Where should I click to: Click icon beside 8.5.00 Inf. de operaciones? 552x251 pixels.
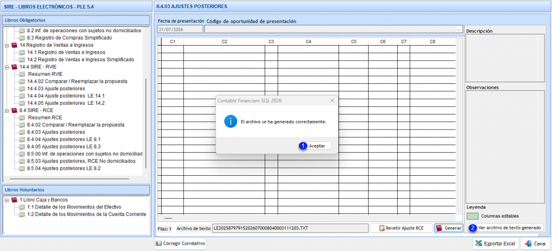click(22, 154)
